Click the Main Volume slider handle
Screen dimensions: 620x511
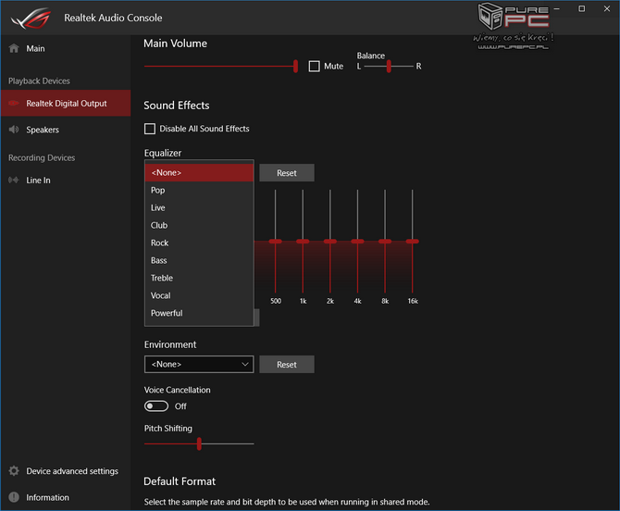pyautogui.click(x=295, y=66)
